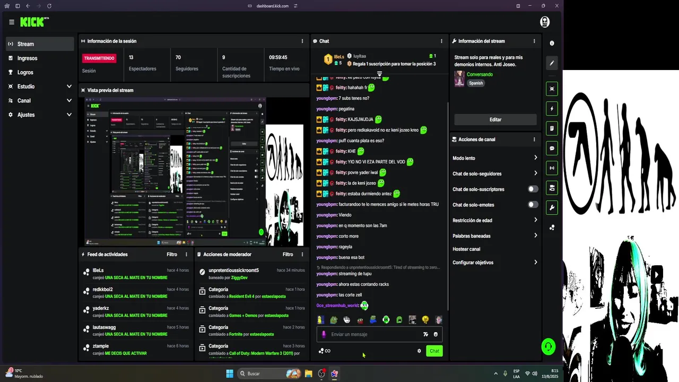The width and height of the screenshot is (679, 382).
Task: Open Stream in the sidebar
Action: tap(40, 44)
